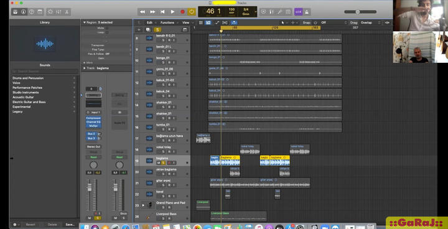
Task: Add a new track with plus button
Action: (139, 30)
